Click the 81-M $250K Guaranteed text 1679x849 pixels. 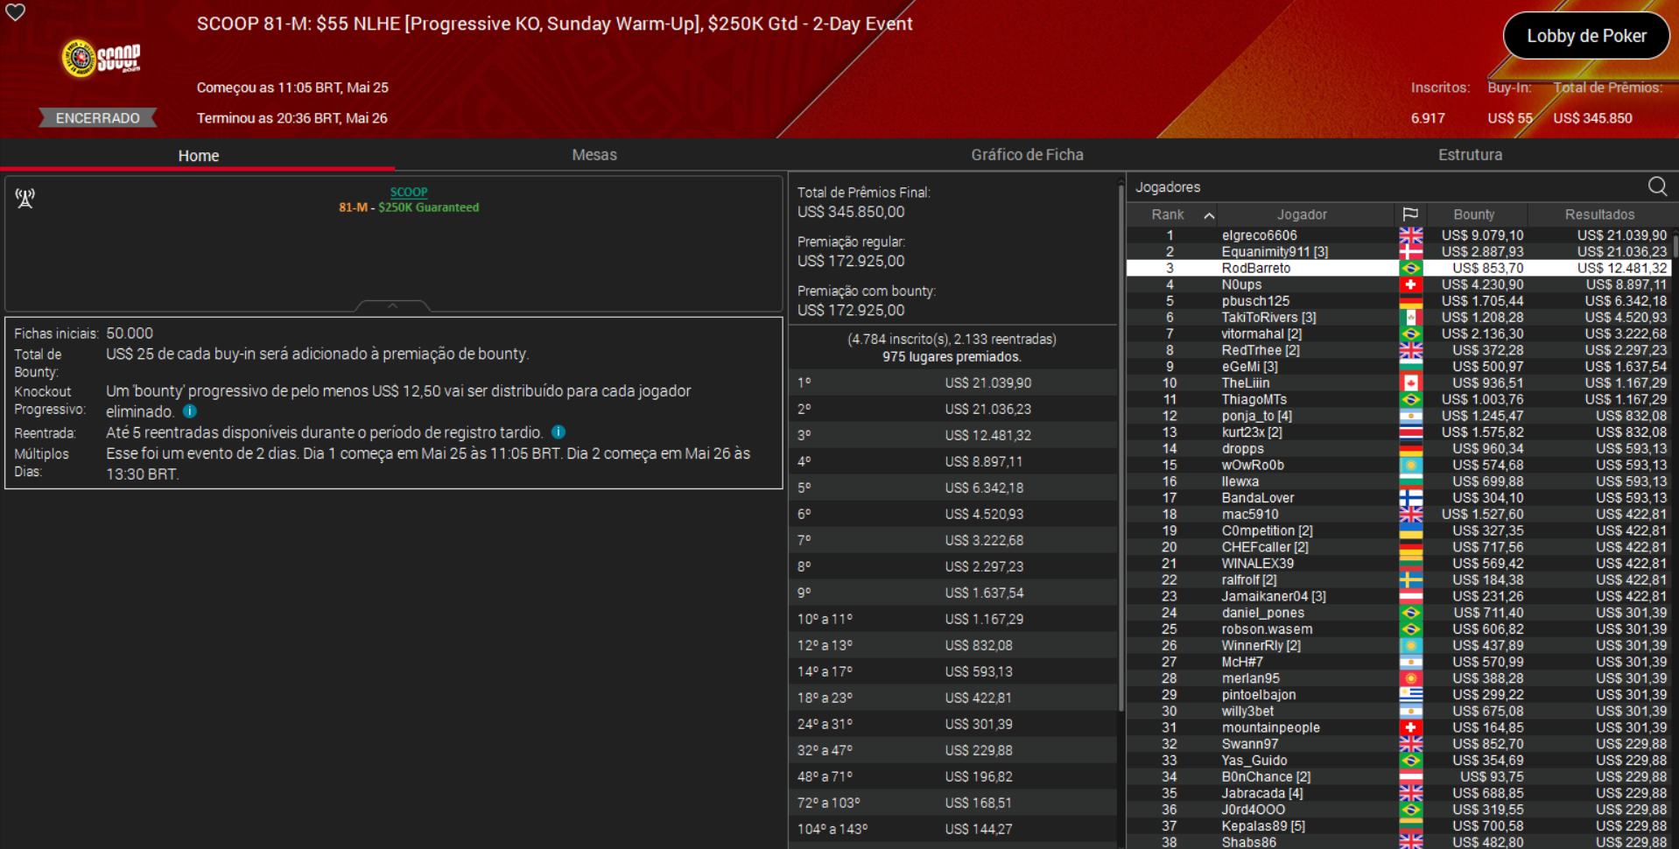pyautogui.click(x=409, y=207)
